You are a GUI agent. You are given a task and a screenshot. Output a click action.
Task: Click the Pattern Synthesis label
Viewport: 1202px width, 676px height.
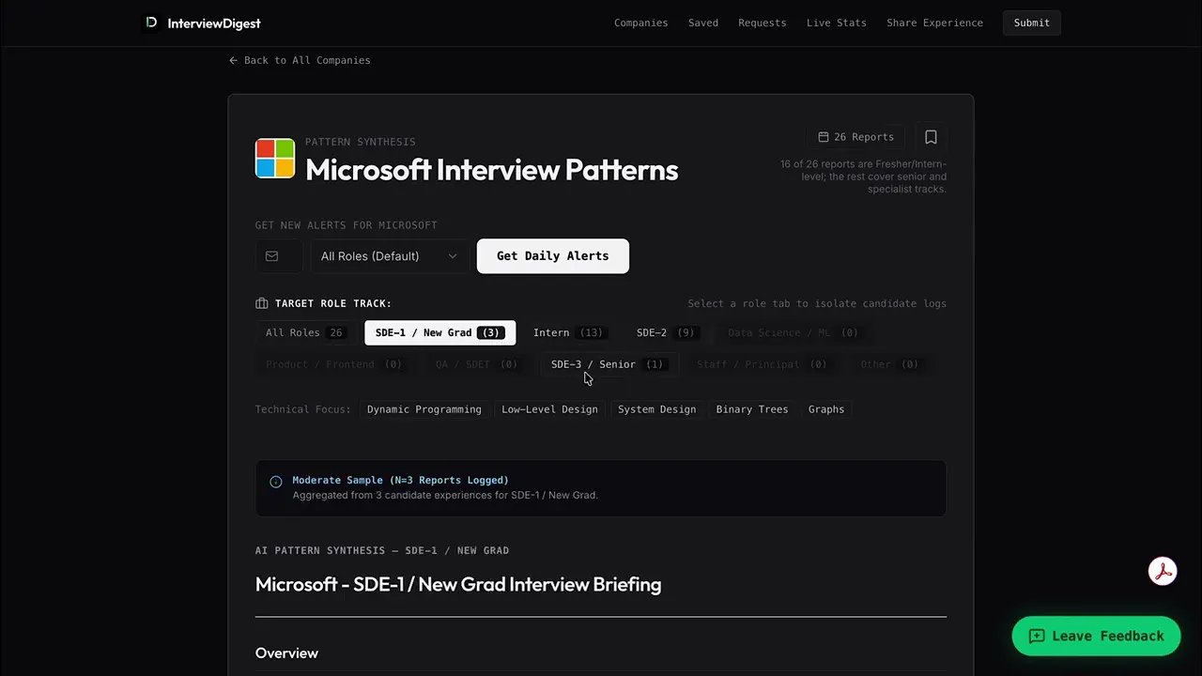coord(360,142)
